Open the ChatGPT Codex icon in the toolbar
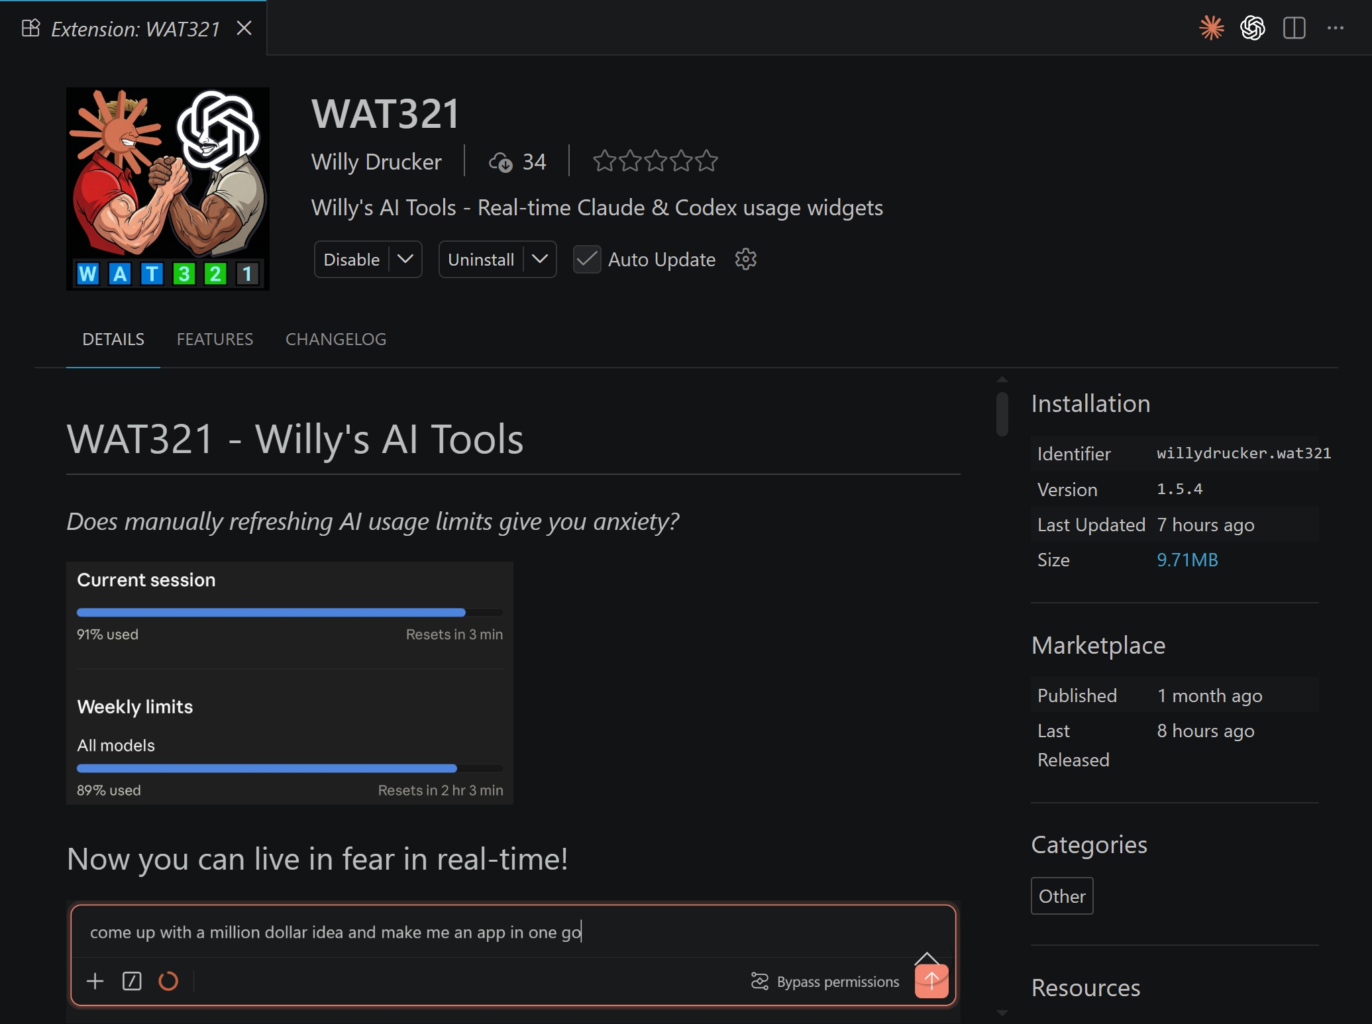Image resolution: width=1372 pixels, height=1024 pixels. (1253, 28)
